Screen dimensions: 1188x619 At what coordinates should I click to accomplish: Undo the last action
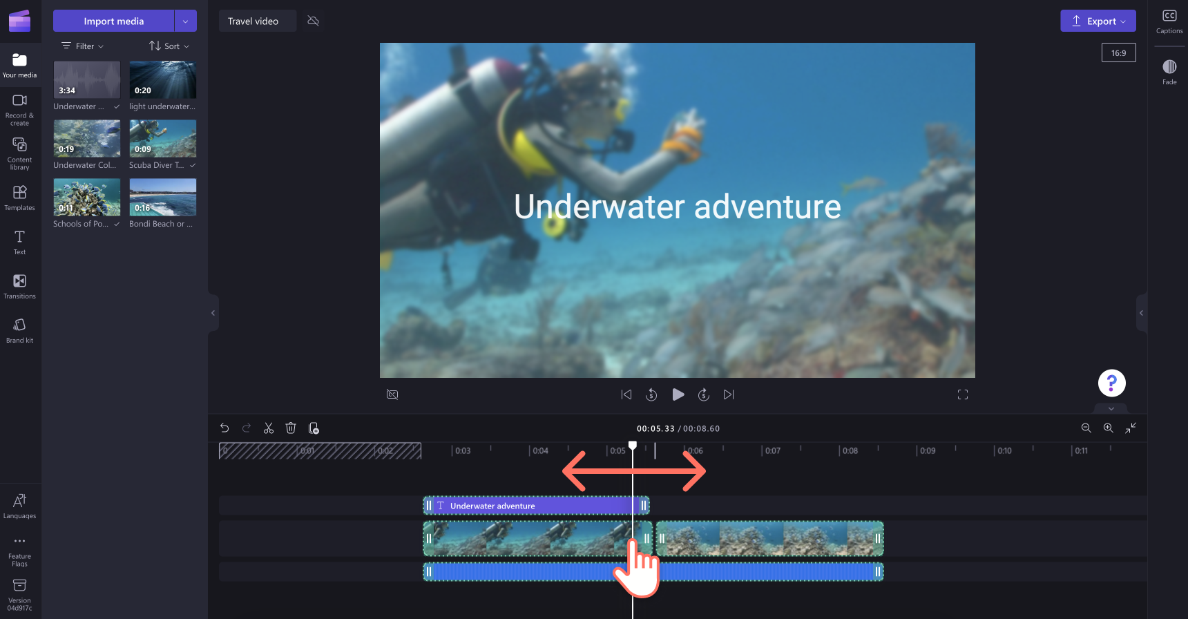(x=224, y=428)
